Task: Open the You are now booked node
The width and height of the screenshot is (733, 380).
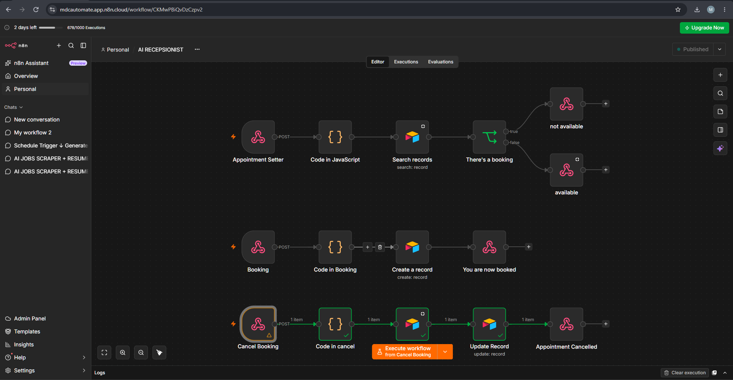Action: tap(490, 247)
